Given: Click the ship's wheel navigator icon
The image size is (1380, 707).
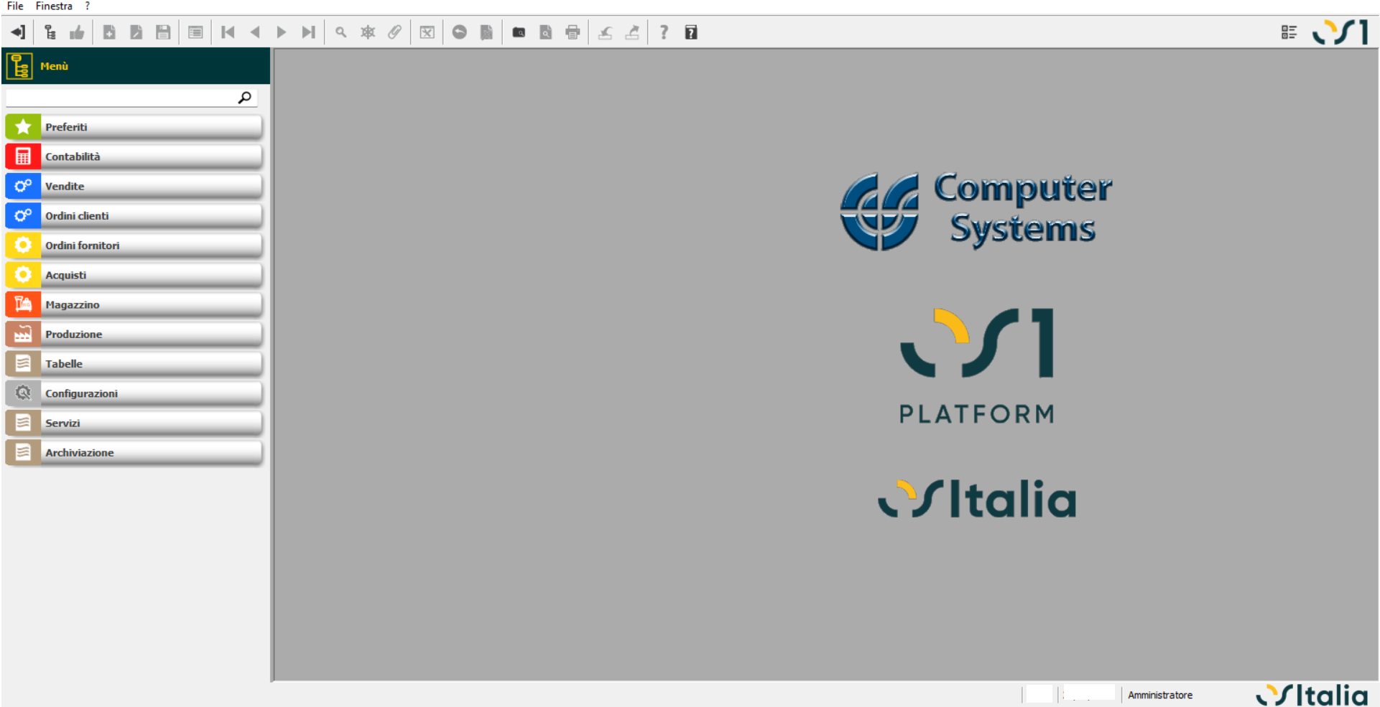Looking at the screenshot, I should (368, 32).
